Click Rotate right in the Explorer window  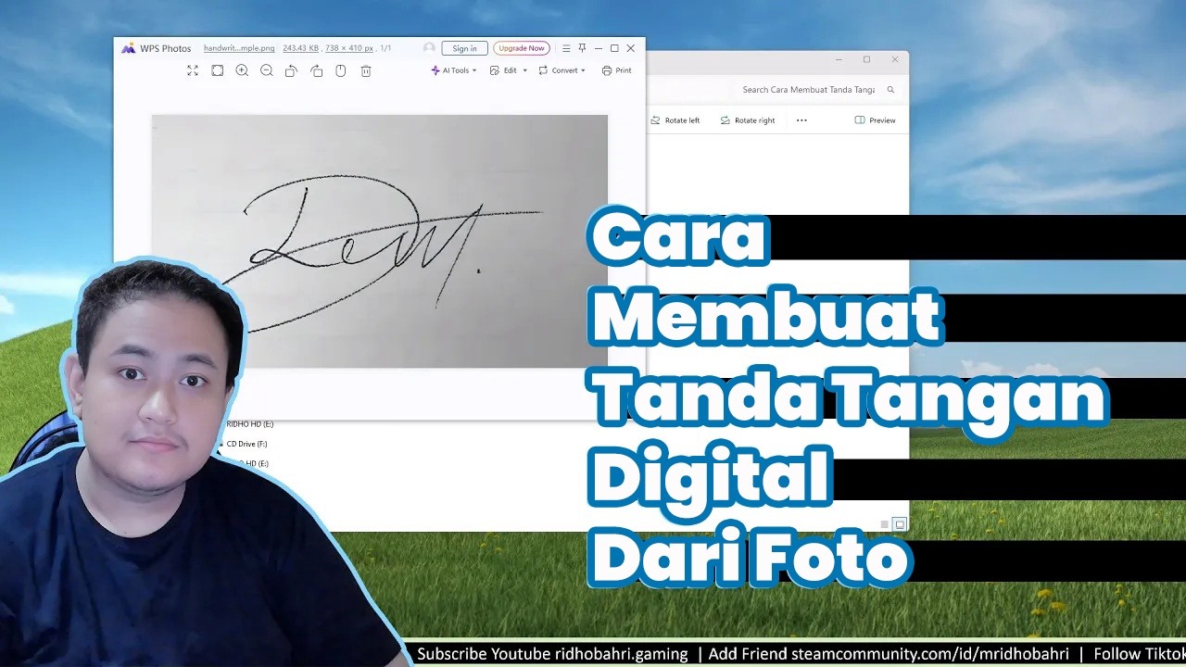(x=747, y=120)
